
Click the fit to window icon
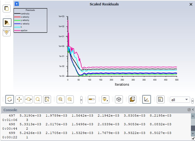click(x=60, y=99)
